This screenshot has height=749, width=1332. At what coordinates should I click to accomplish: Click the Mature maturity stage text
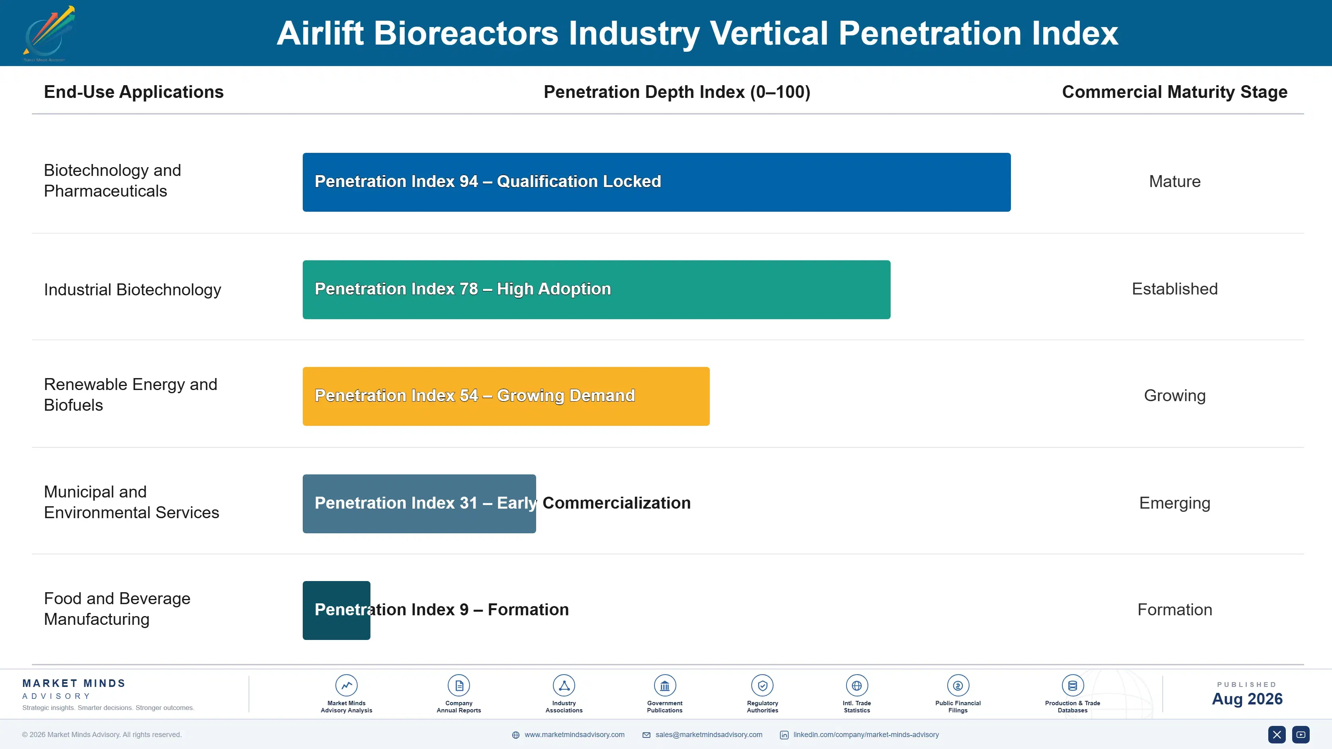pyautogui.click(x=1175, y=181)
